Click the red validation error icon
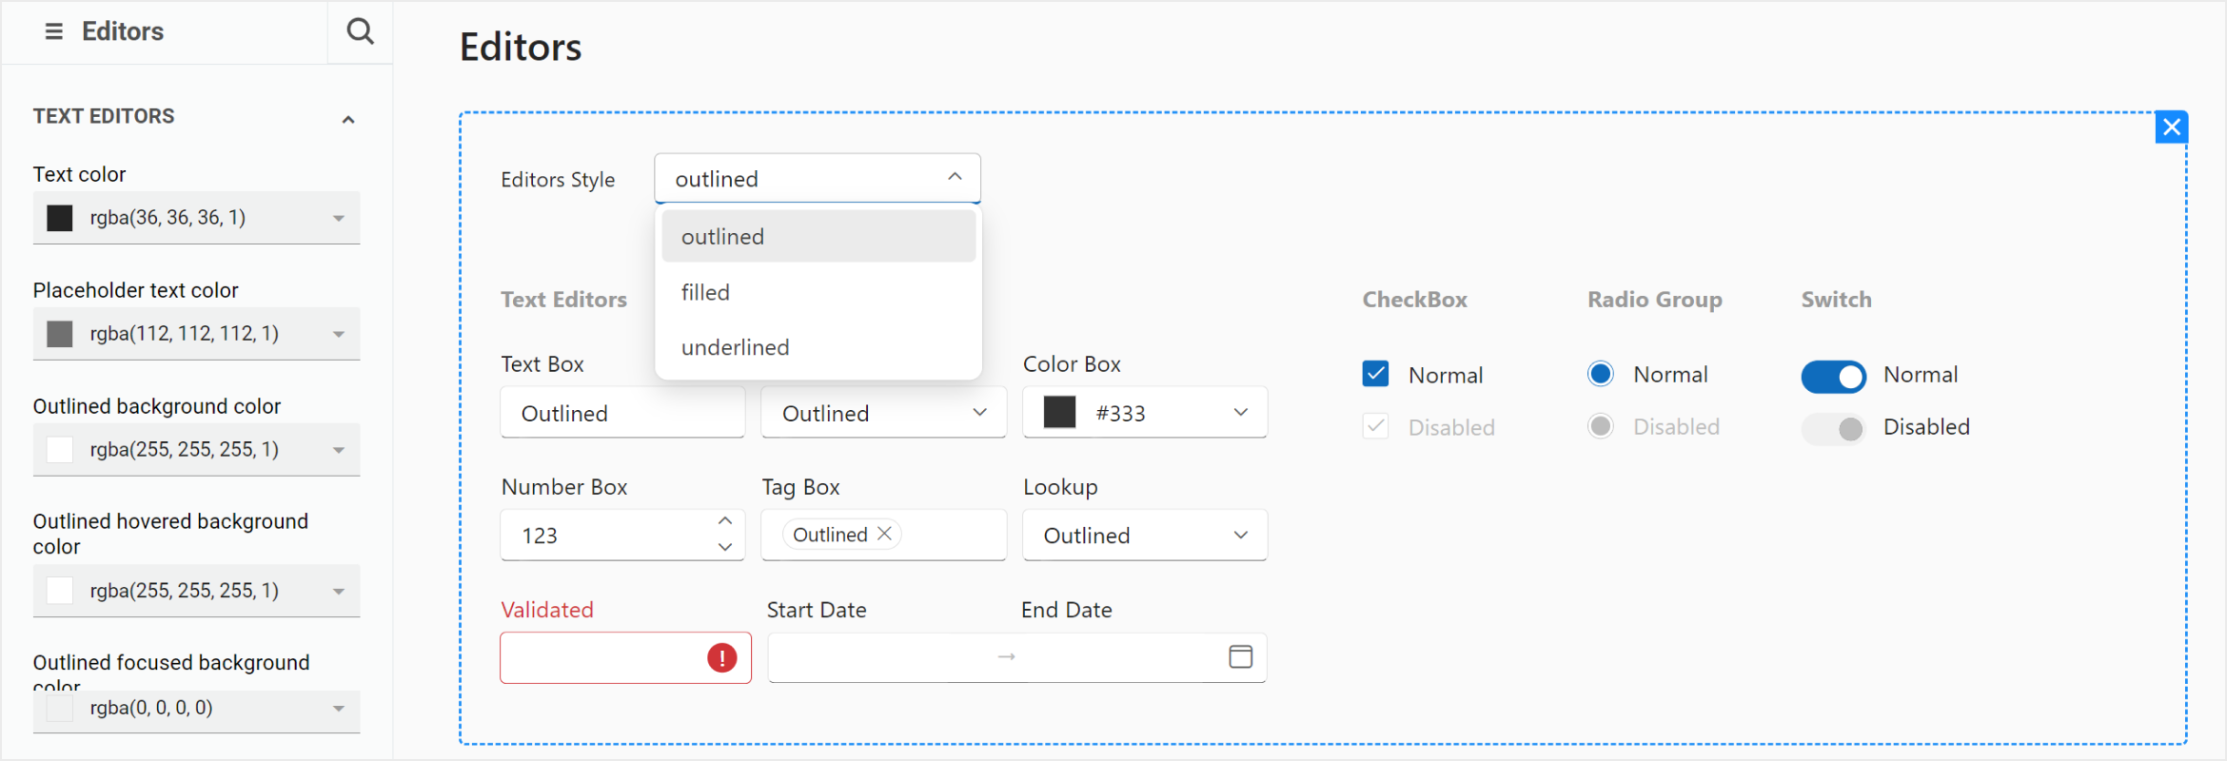The image size is (2227, 761). pyautogui.click(x=722, y=657)
